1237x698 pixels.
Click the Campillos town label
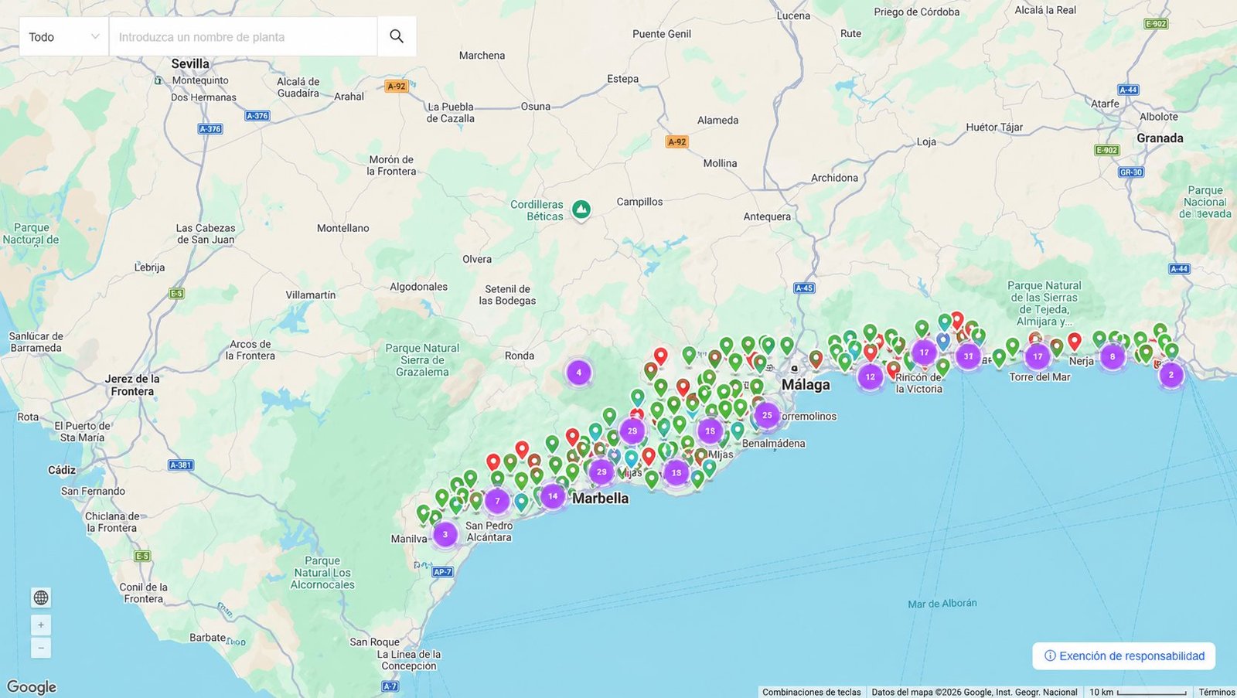(639, 202)
